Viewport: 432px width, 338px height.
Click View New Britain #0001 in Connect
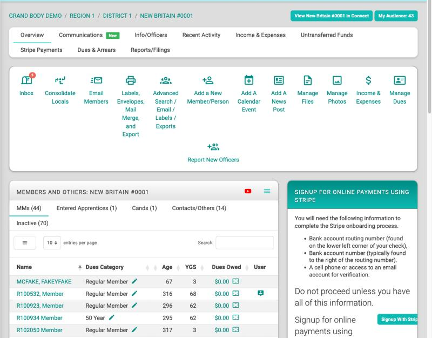(x=332, y=16)
